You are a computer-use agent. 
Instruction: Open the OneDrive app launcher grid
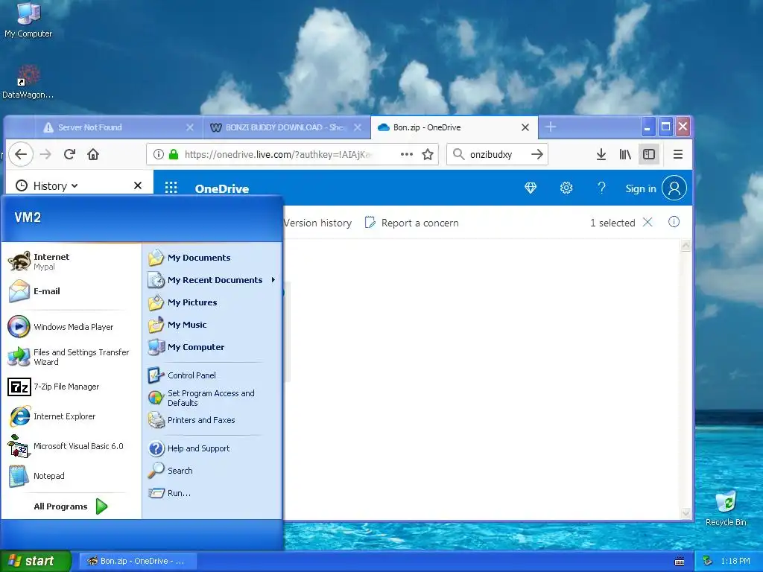pos(171,188)
